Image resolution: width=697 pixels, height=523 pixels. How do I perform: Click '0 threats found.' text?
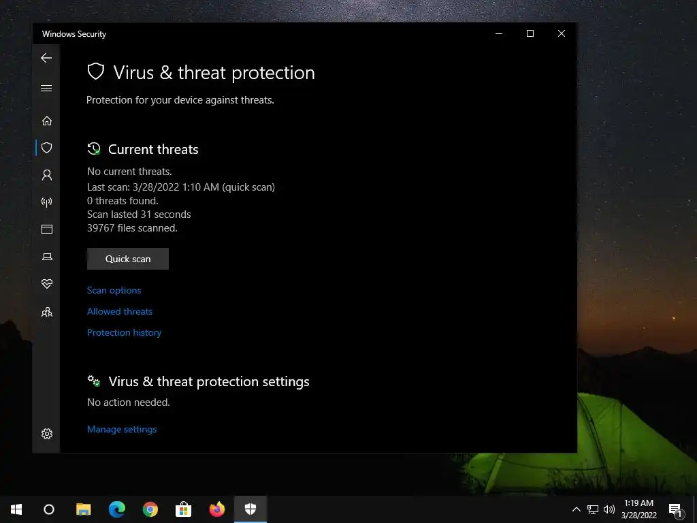(x=123, y=201)
